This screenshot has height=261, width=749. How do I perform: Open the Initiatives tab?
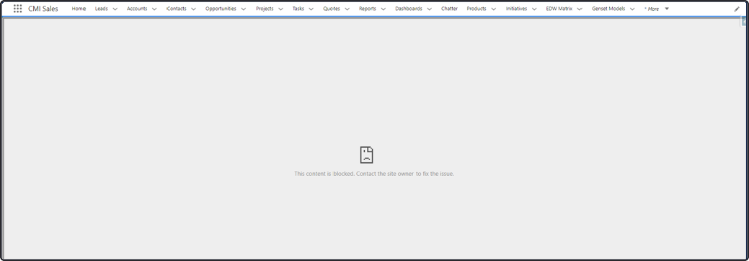tap(516, 9)
